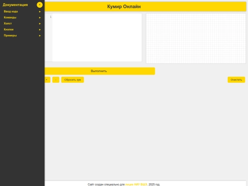The height and width of the screenshot is (186, 248).
Task: Open the Кнопки documentation section
Action: point(22,29)
